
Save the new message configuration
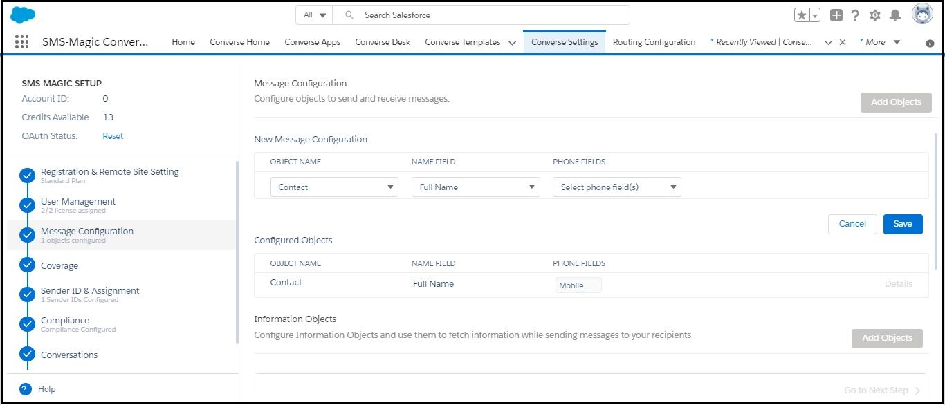pyautogui.click(x=903, y=224)
